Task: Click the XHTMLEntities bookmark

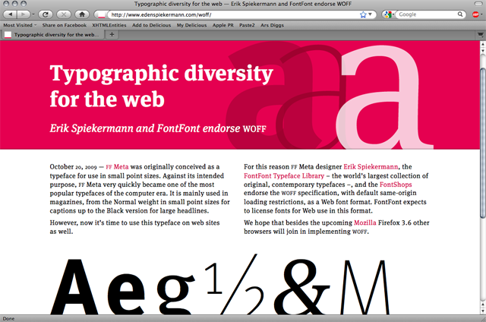Action: pyautogui.click(x=109, y=25)
